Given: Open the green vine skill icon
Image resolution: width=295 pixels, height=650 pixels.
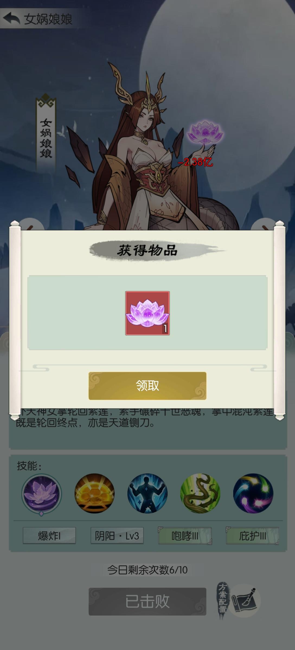Looking at the screenshot, I should click(x=200, y=493).
